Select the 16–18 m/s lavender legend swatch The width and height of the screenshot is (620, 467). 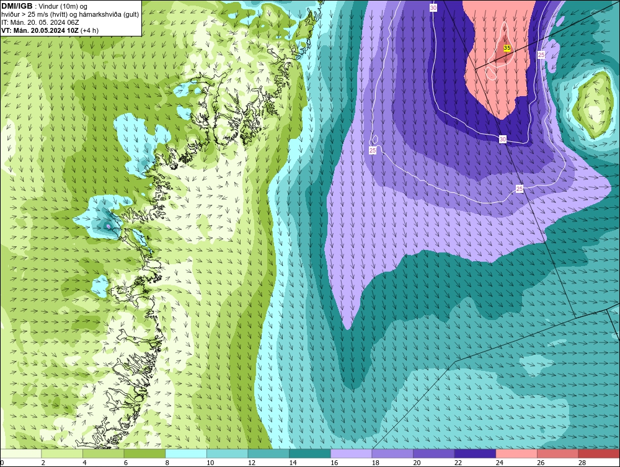351,453
